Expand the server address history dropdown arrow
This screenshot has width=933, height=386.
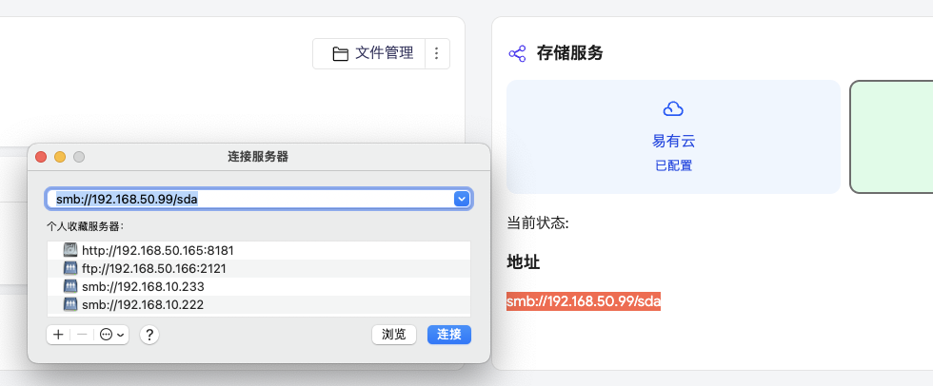[x=463, y=199]
